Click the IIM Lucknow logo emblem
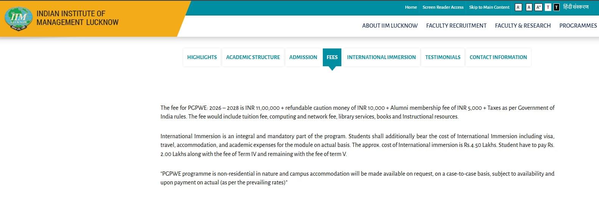 (x=19, y=19)
